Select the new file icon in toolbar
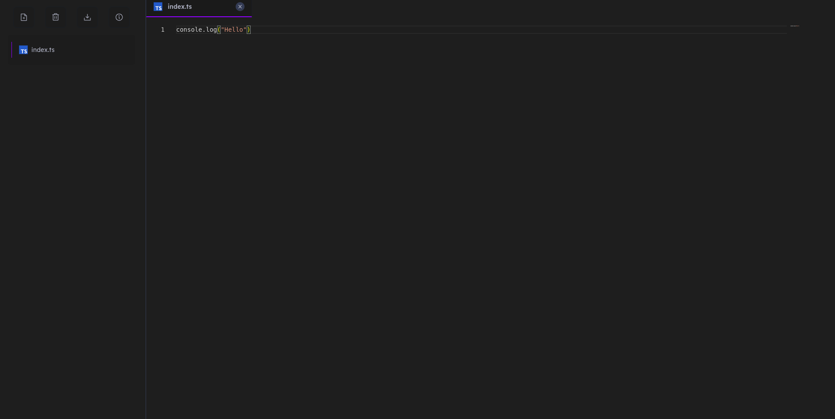Screen dimensions: 835x419 [23, 17]
